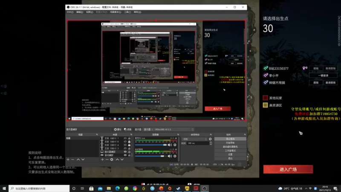Remove the selected scene with minus icon

pos(73,160)
